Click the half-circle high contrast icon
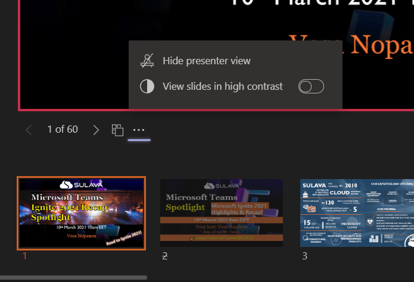Screen dimensions: 414x282 click(147, 87)
